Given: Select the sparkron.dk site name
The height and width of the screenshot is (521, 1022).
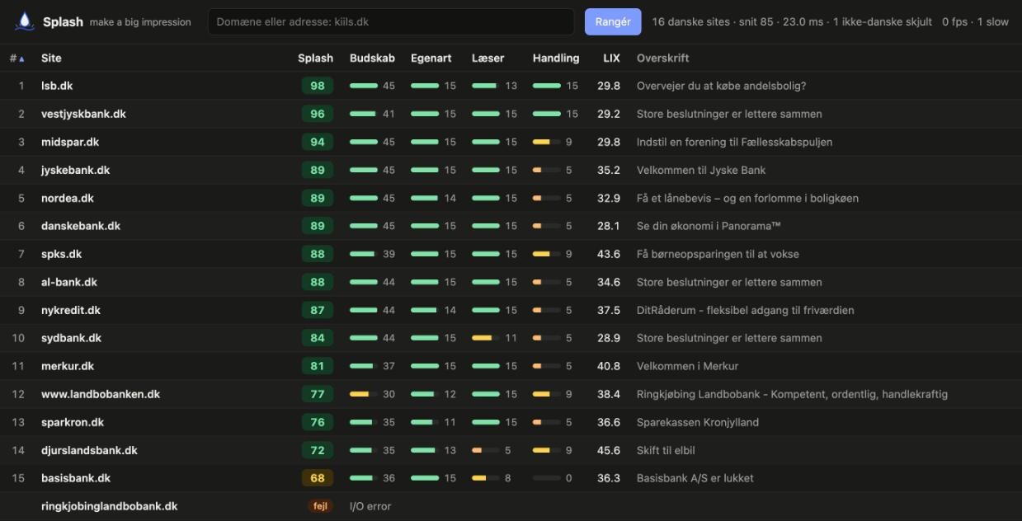Looking at the screenshot, I should tap(73, 422).
